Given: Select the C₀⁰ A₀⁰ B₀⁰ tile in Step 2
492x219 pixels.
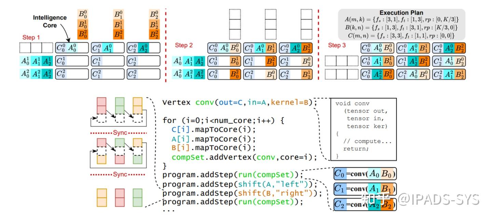Looking at the screenshot, I should [x=224, y=47].
